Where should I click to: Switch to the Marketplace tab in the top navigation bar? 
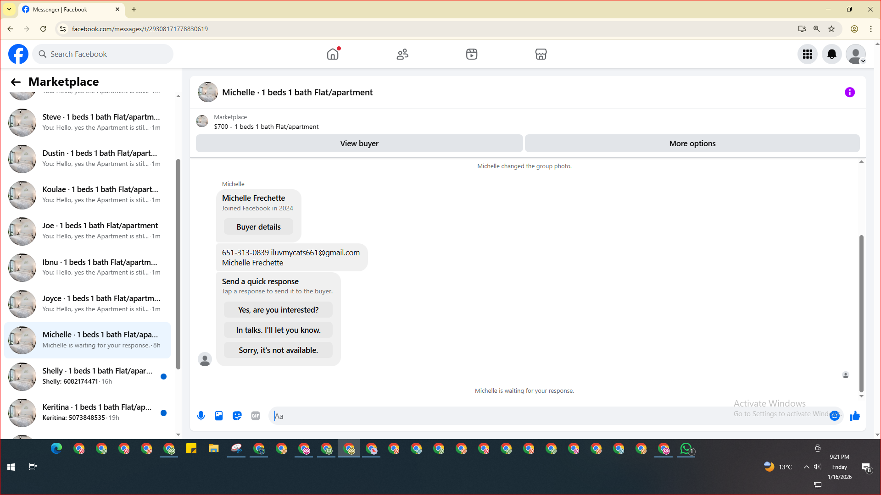(x=541, y=54)
